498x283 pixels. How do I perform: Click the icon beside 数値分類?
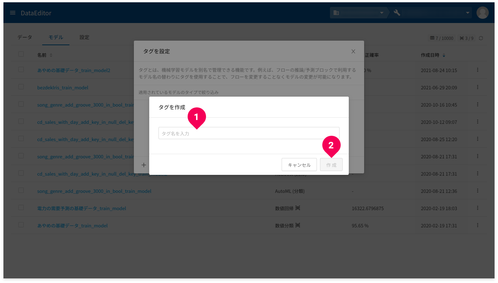(298, 225)
